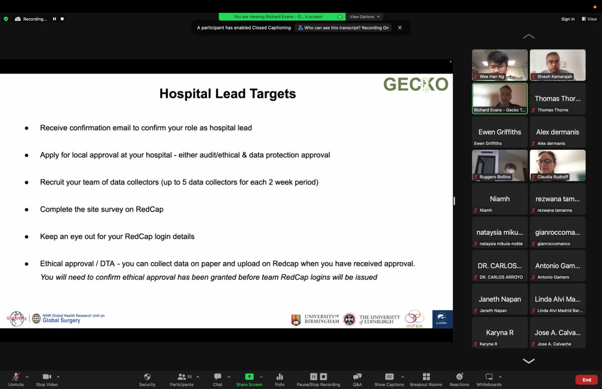602x389 pixels.
Task: Show Captions with CC button
Action: [x=389, y=379]
